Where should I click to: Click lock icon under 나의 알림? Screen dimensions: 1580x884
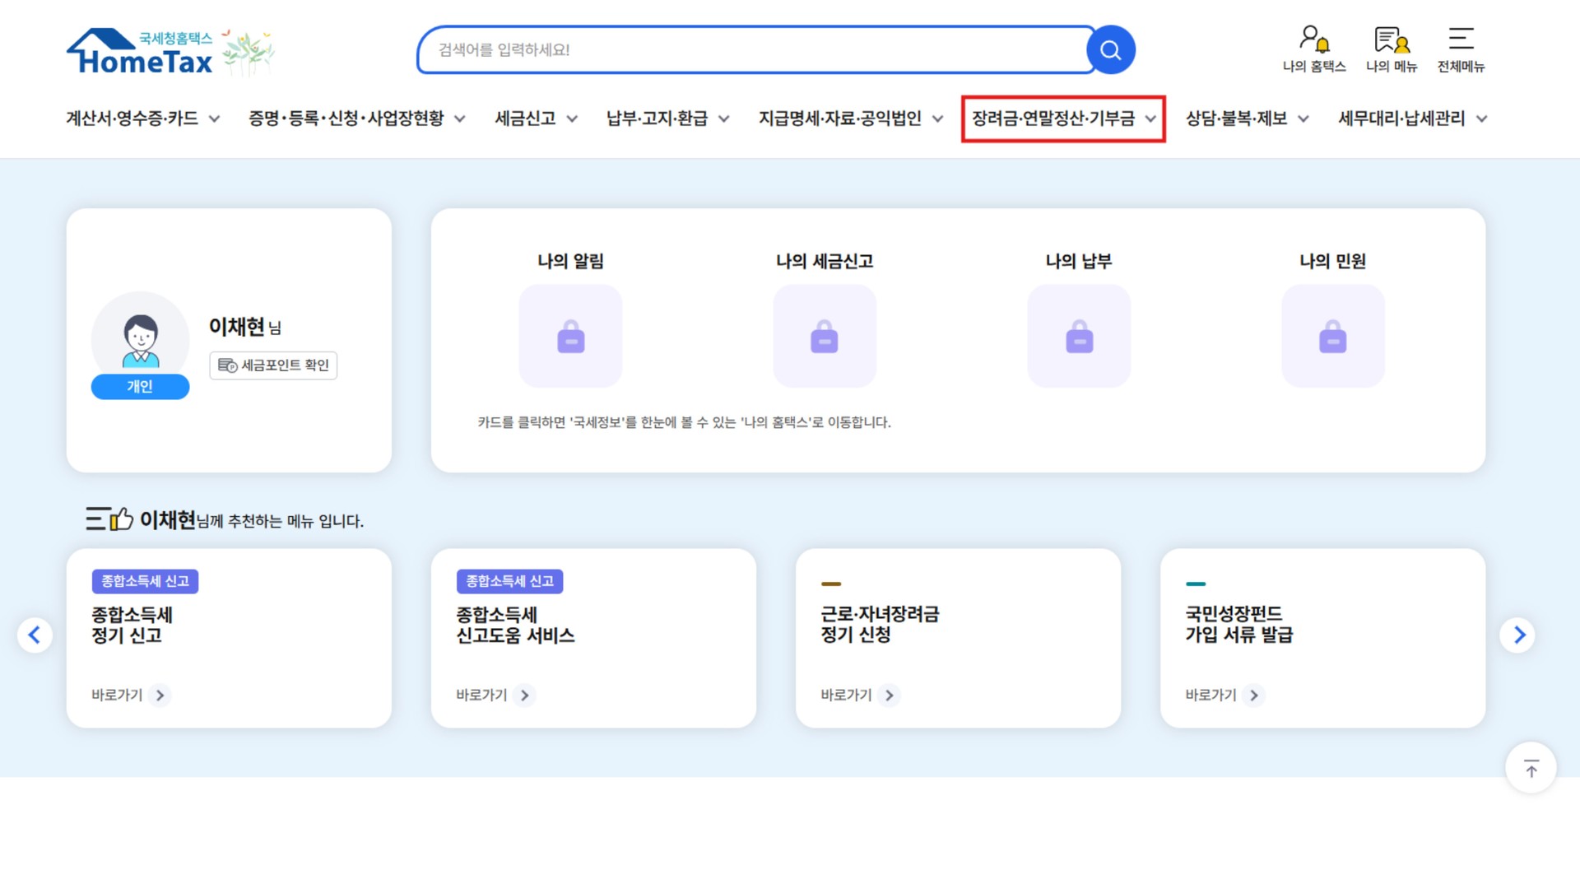[570, 337]
